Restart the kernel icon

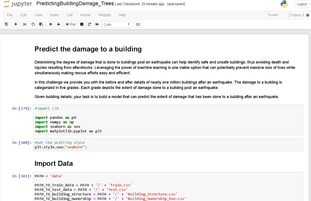coord(89,24)
